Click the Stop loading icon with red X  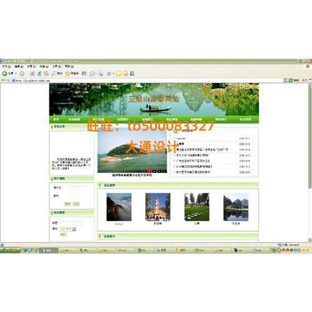[x=32, y=74]
